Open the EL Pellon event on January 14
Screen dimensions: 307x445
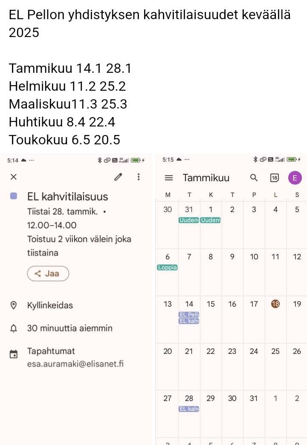tap(189, 315)
